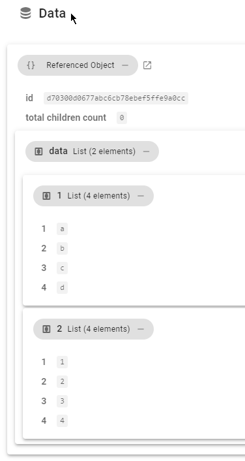The image size is (245, 461).
Task: Click the total children count value 0
Action: click(122, 118)
